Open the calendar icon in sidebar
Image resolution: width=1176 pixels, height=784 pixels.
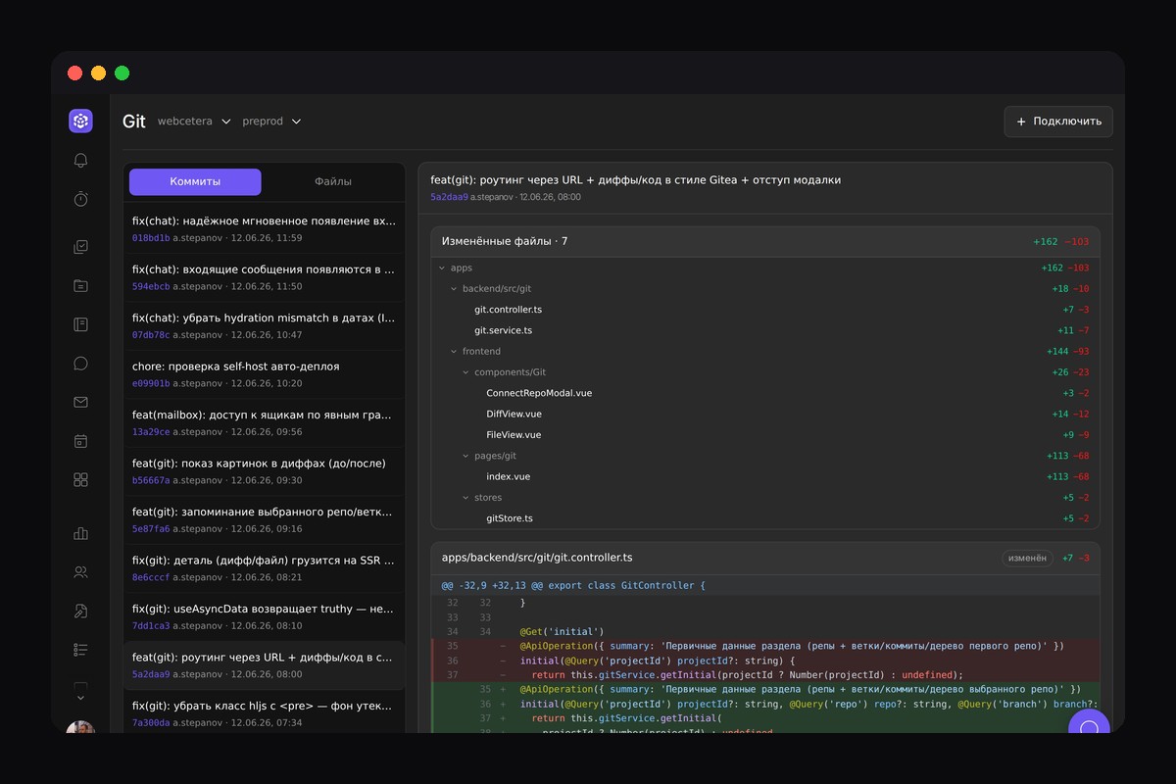80,441
